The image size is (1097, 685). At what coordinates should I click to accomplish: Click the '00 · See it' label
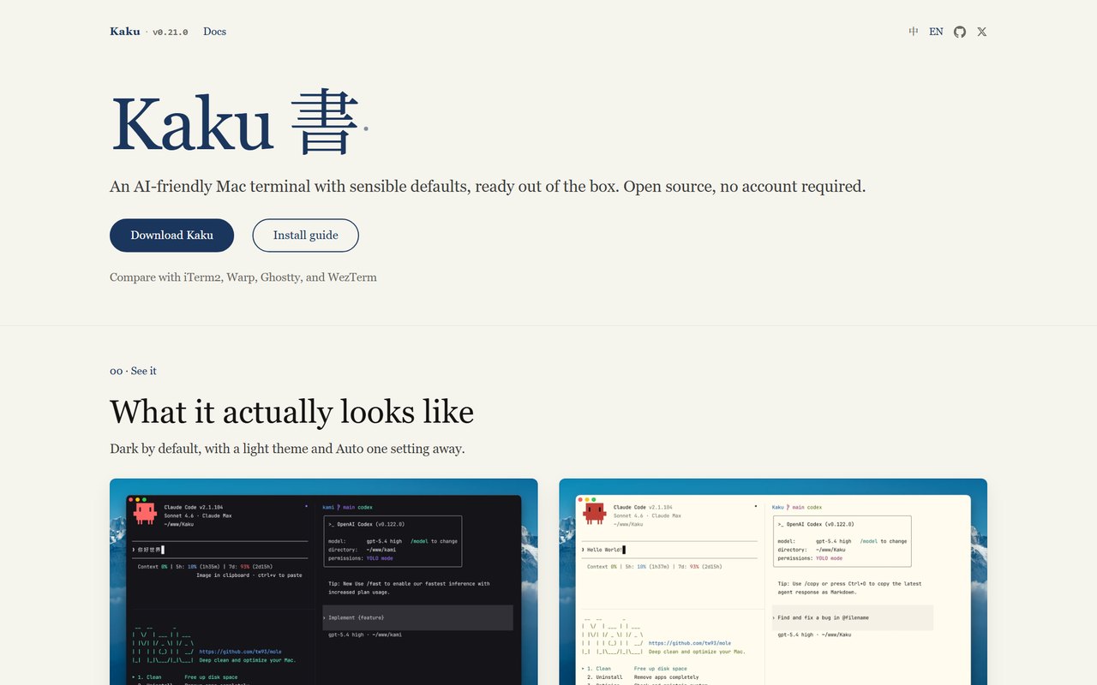(x=133, y=371)
